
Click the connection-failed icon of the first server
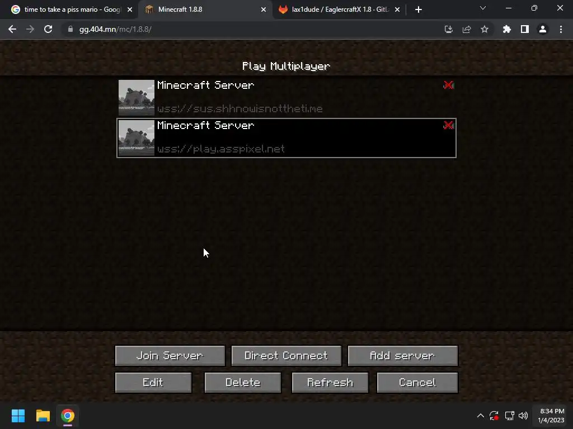pyautogui.click(x=448, y=85)
